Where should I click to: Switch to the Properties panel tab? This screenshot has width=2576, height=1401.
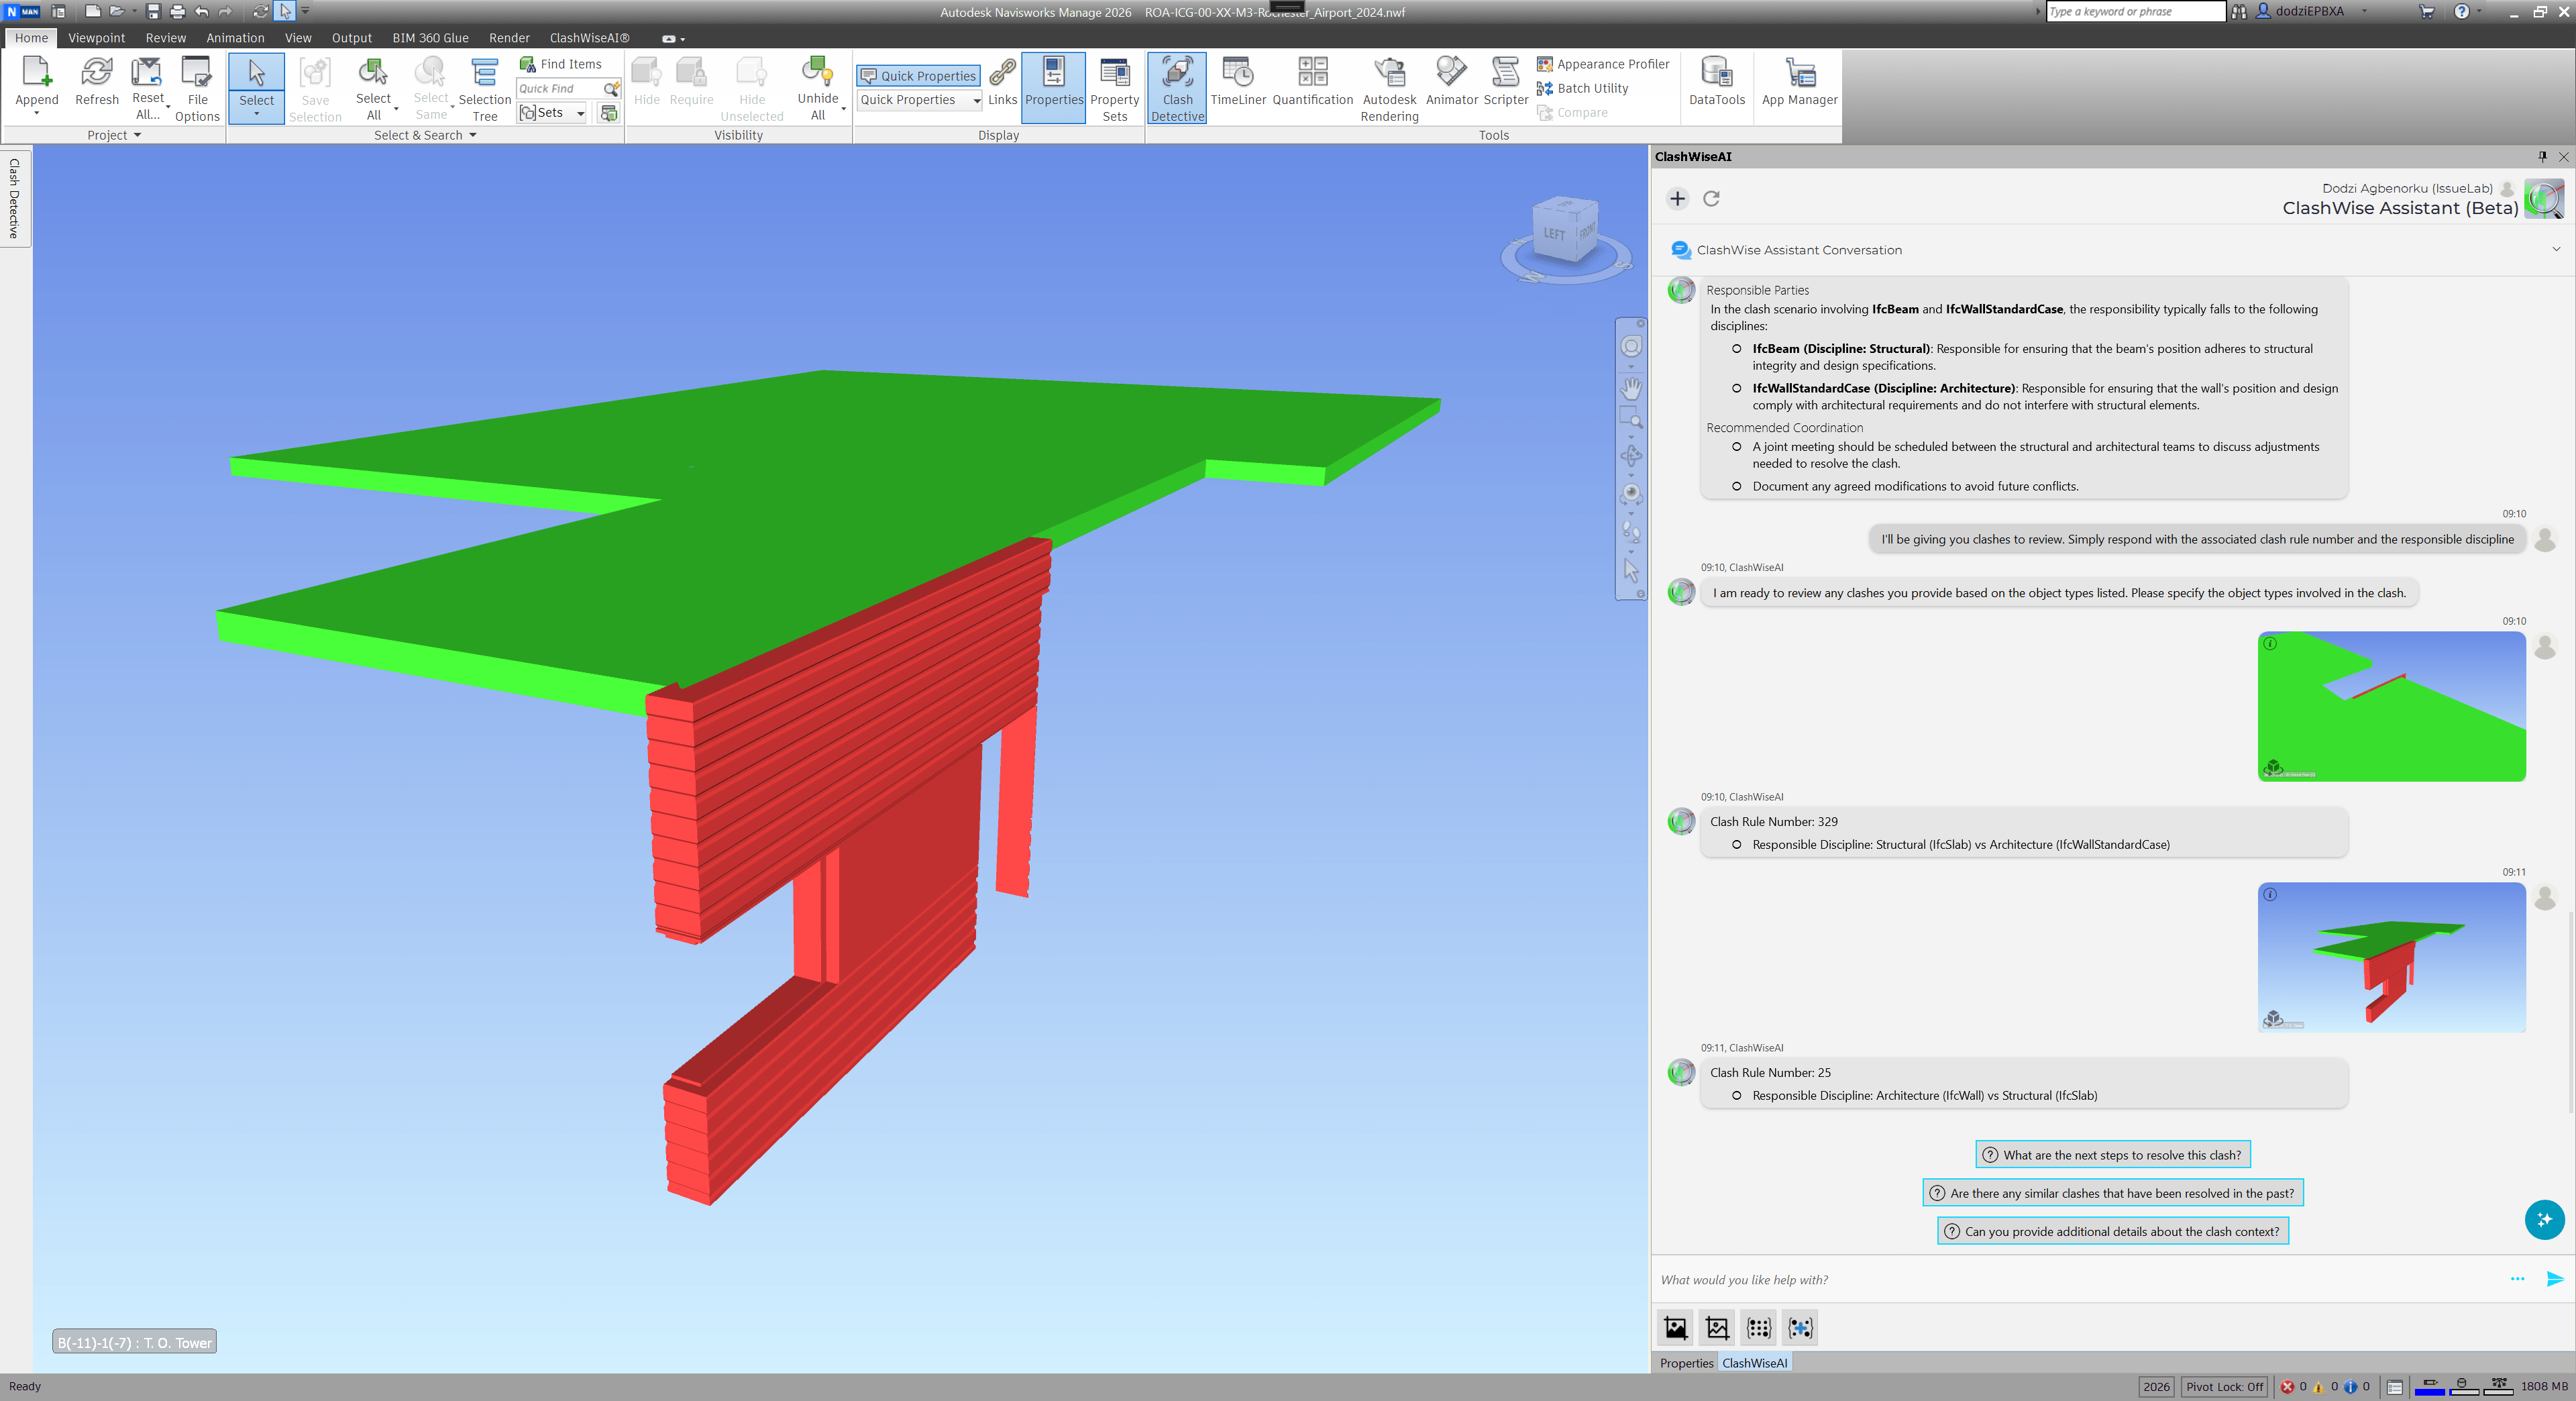pos(1686,1363)
